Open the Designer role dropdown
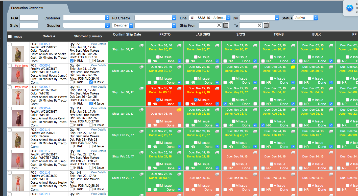 point(123,25)
